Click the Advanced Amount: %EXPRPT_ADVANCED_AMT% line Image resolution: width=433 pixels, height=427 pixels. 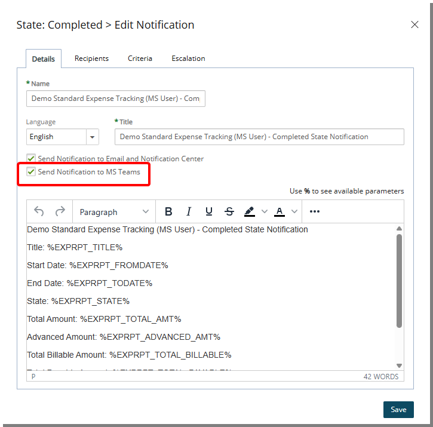124,337
